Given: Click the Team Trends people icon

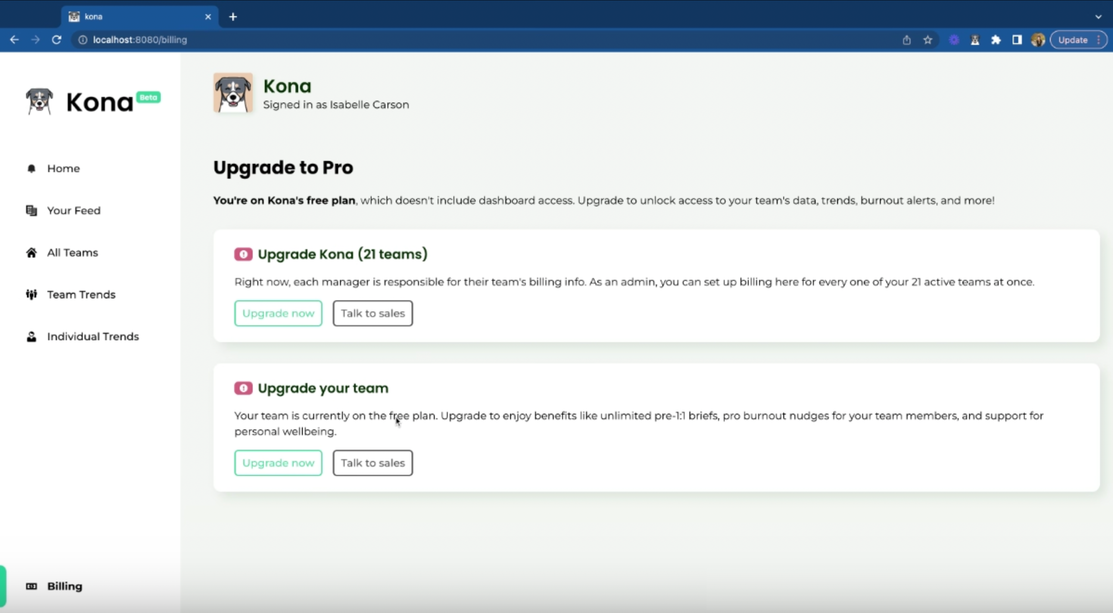Looking at the screenshot, I should click(x=31, y=295).
